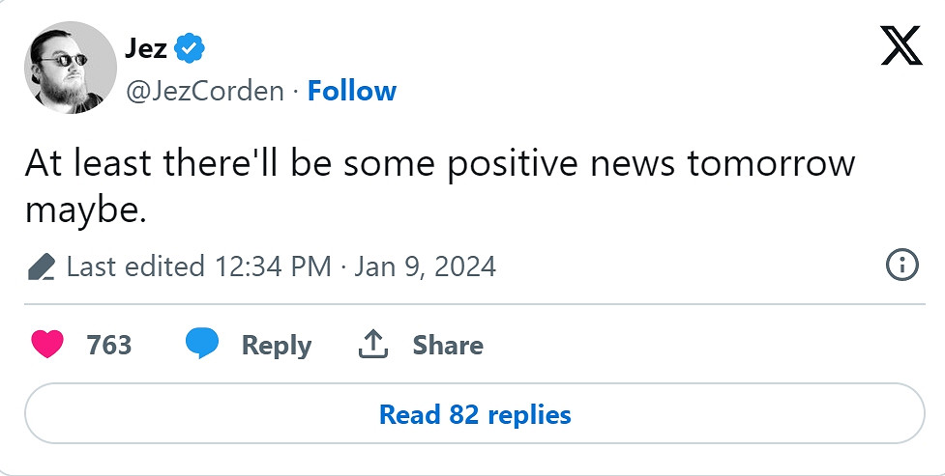
Task: Click the X logo icon
Action: point(901,45)
